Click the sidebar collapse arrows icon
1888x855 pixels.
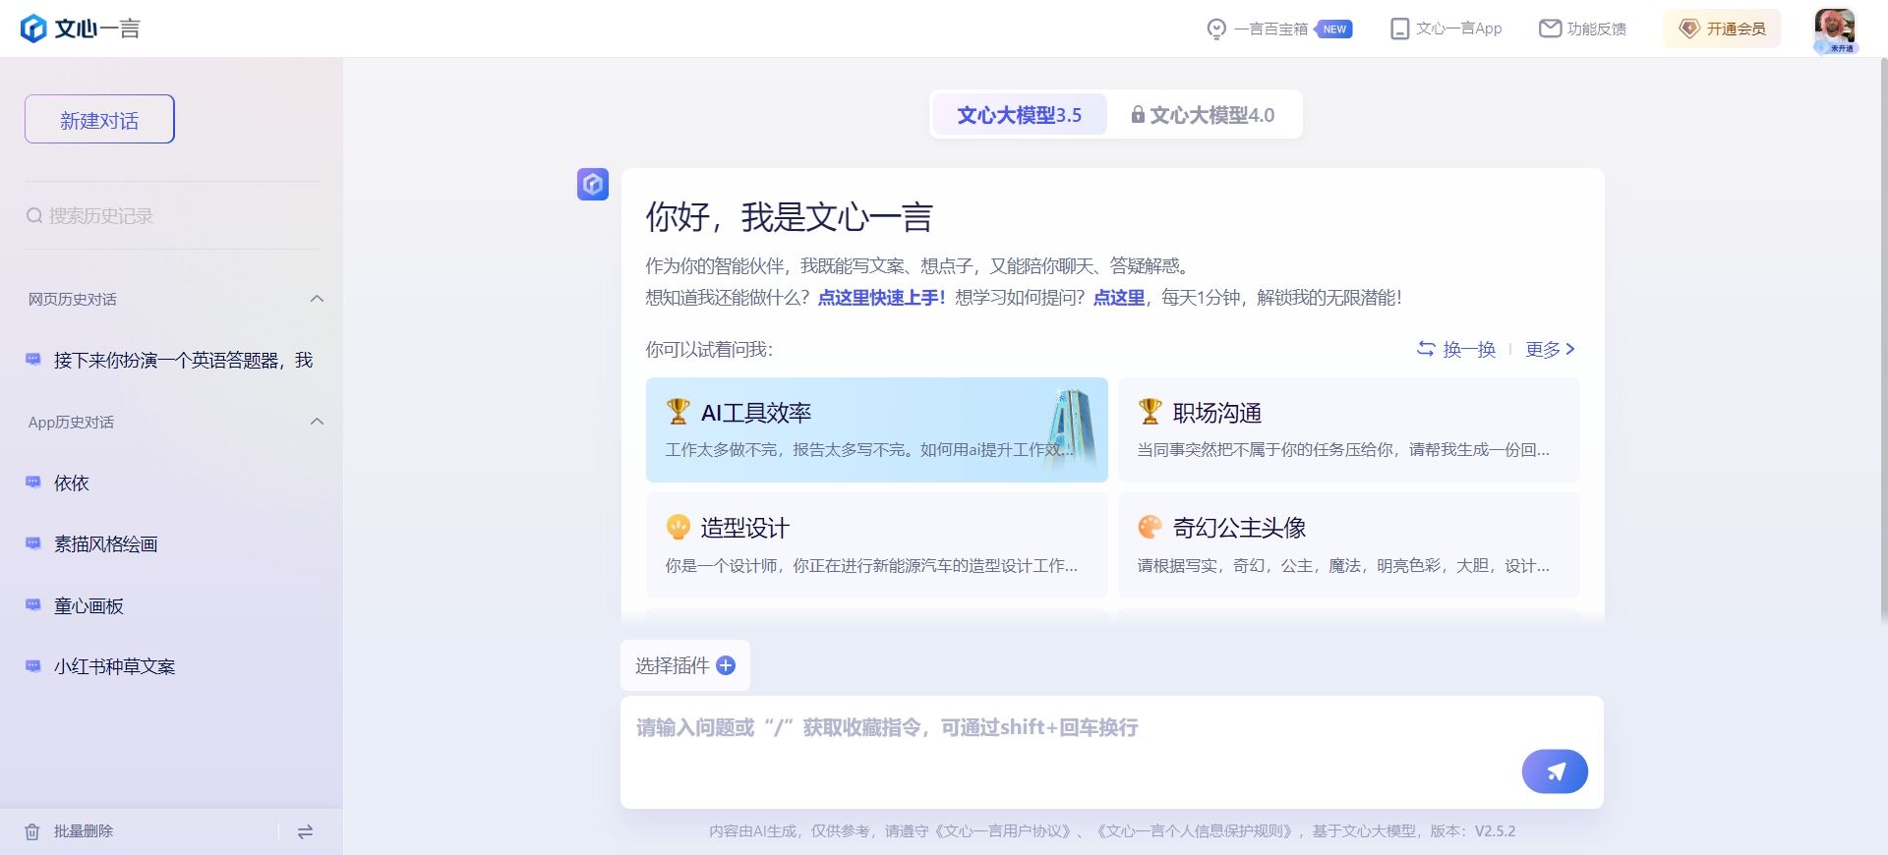point(305,831)
